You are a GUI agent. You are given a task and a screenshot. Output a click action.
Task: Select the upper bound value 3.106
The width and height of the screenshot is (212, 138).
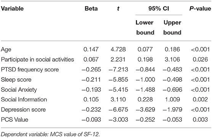[172, 59]
